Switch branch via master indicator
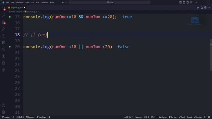Viewport: 212px width, 119px height. [6, 117]
